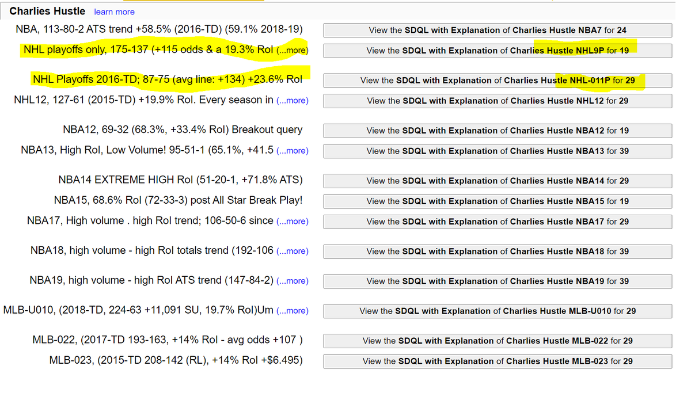Expand '(...more)' on the NHL12 127-61 row
The width and height of the screenshot is (691, 400).
coord(293,101)
